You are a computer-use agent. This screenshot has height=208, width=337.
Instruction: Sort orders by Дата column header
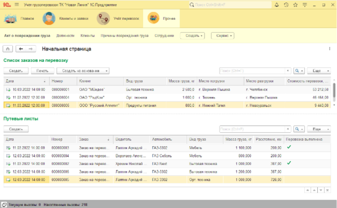pos(26,81)
